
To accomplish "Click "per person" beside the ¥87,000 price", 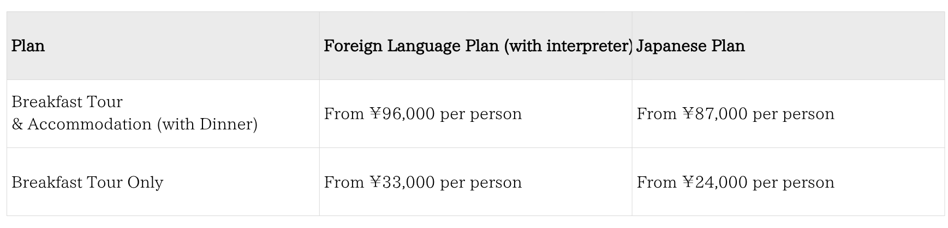I will click(794, 114).
